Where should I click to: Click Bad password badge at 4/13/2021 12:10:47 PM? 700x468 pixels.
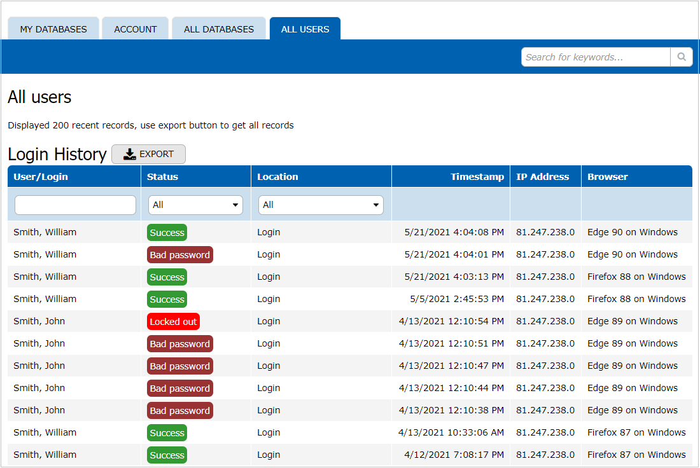click(180, 366)
